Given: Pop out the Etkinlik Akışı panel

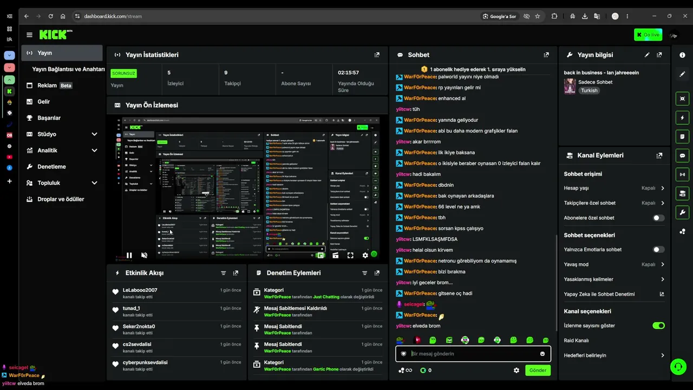Looking at the screenshot, I should coord(236,273).
